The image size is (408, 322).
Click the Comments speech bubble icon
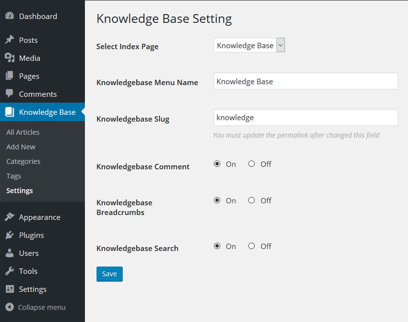click(x=10, y=94)
